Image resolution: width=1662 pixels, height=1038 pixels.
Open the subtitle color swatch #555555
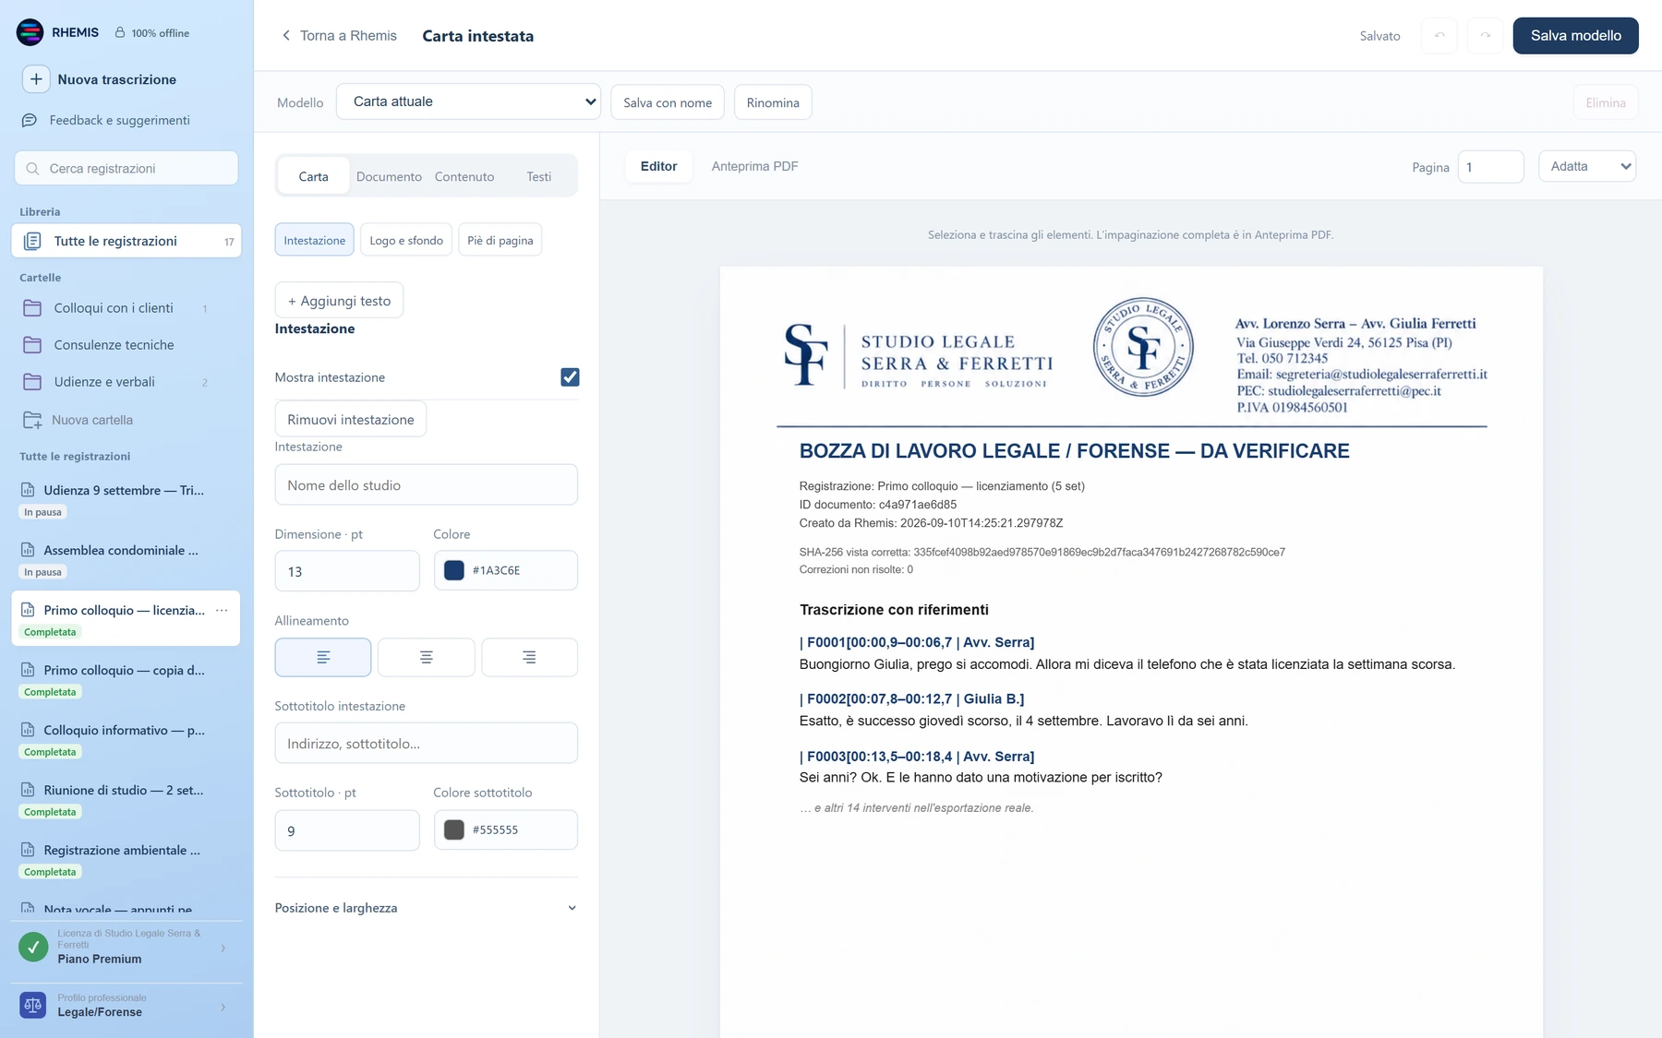[454, 829]
